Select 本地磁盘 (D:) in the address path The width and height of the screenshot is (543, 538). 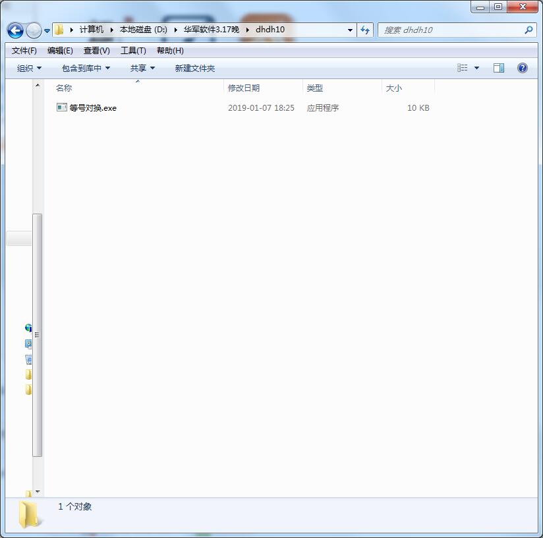144,30
